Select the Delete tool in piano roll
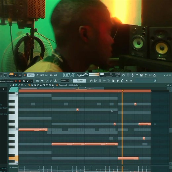 (x=38, y=85)
